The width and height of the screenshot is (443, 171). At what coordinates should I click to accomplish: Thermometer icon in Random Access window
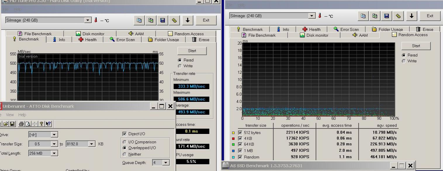tap(320, 16)
